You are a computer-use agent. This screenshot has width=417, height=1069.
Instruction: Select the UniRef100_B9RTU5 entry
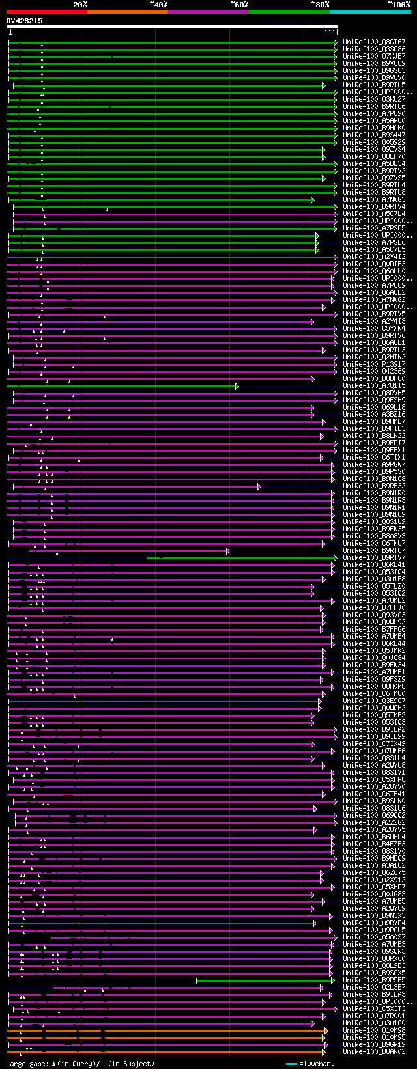coord(374,85)
